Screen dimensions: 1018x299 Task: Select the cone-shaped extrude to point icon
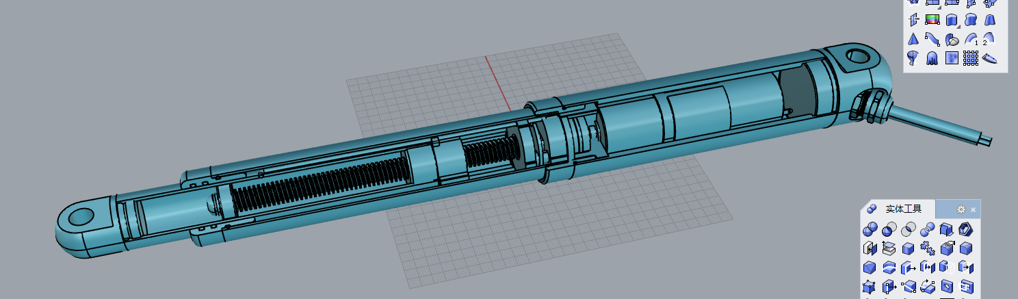pyautogui.click(x=913, y=39)
